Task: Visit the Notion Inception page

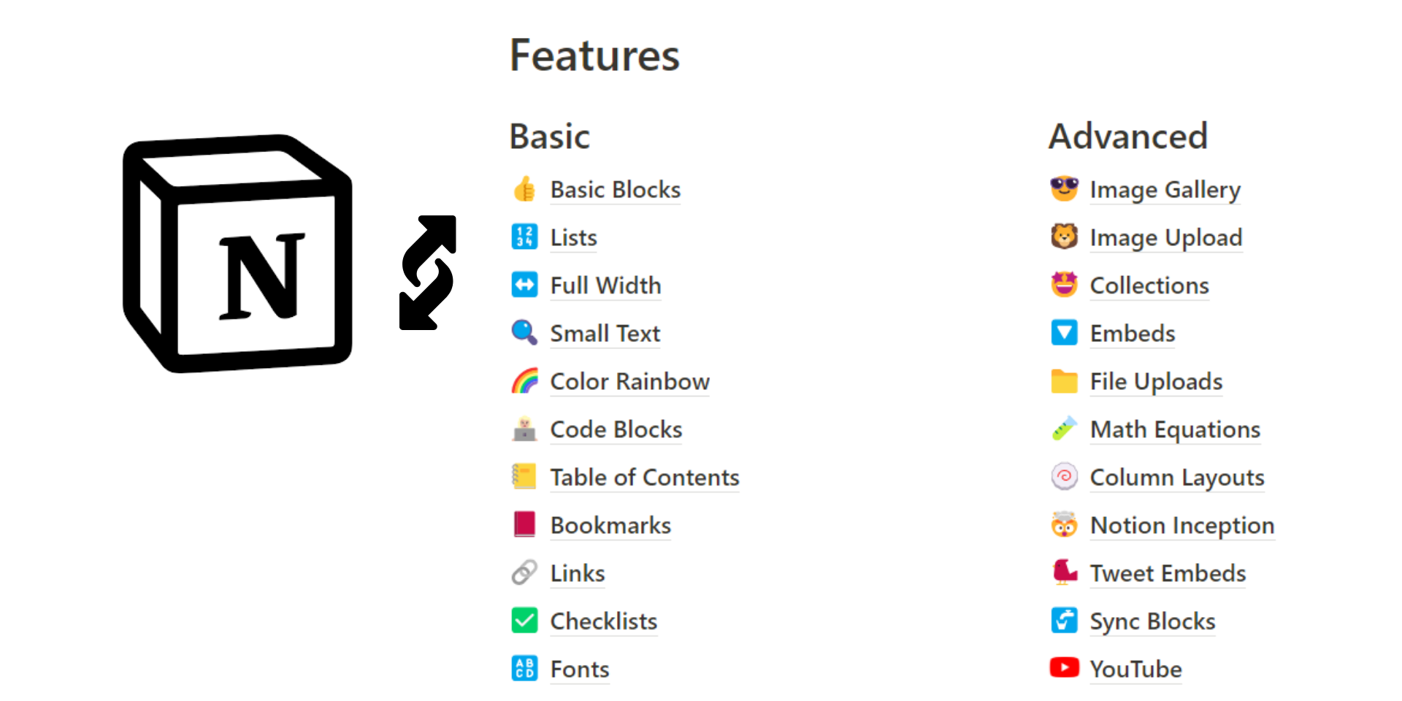Action: pos(1181,526)
